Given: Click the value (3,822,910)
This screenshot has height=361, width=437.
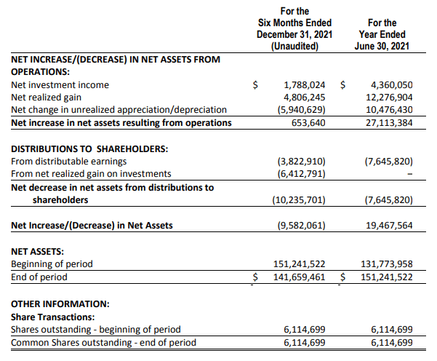Looking at the screenshot, I should pos(301,162).
